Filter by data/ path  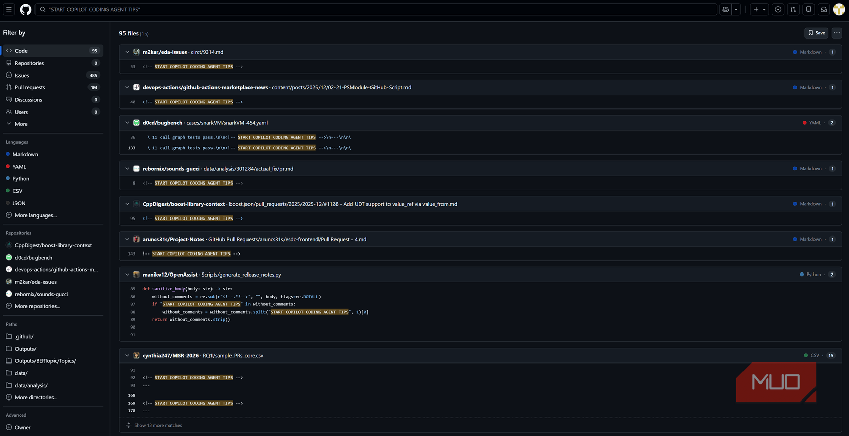pyautogui.click(x=53, y=373)
